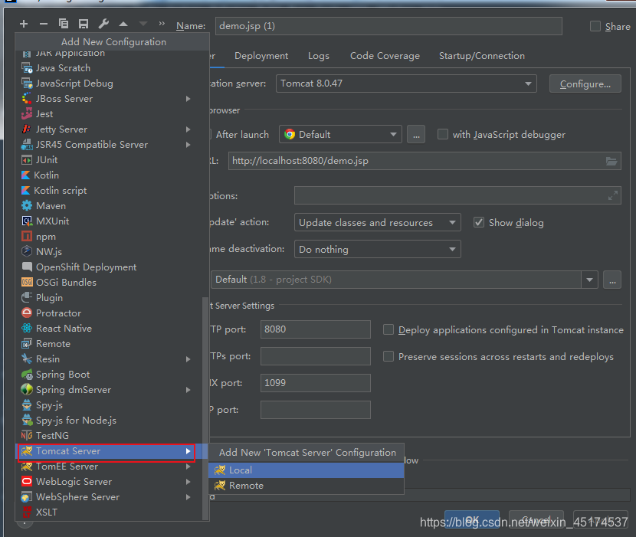Expand the JSR45 Compatible Server submenu
The image size is (636, 537).
pos(188,145)
